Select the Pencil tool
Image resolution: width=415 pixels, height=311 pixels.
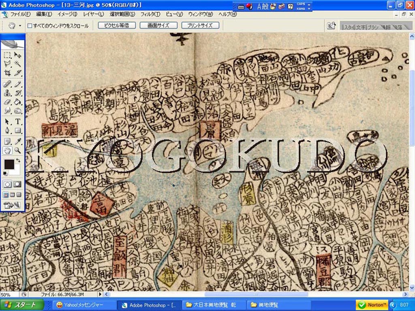pyautogui.click(x=18, y=84)
